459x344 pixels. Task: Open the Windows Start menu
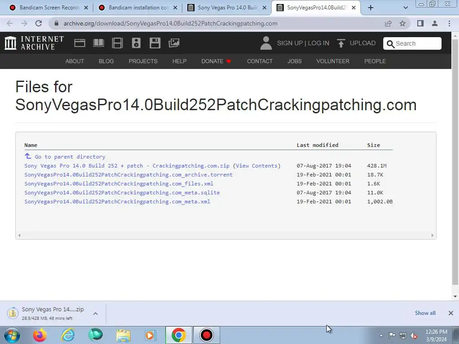point(12,335)
